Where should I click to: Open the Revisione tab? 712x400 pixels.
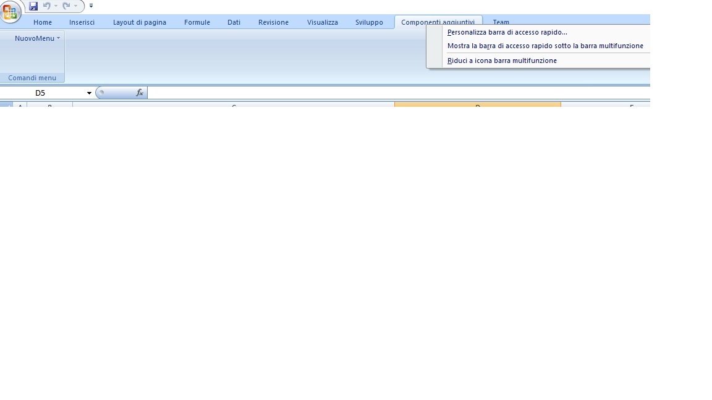[273, 22]
